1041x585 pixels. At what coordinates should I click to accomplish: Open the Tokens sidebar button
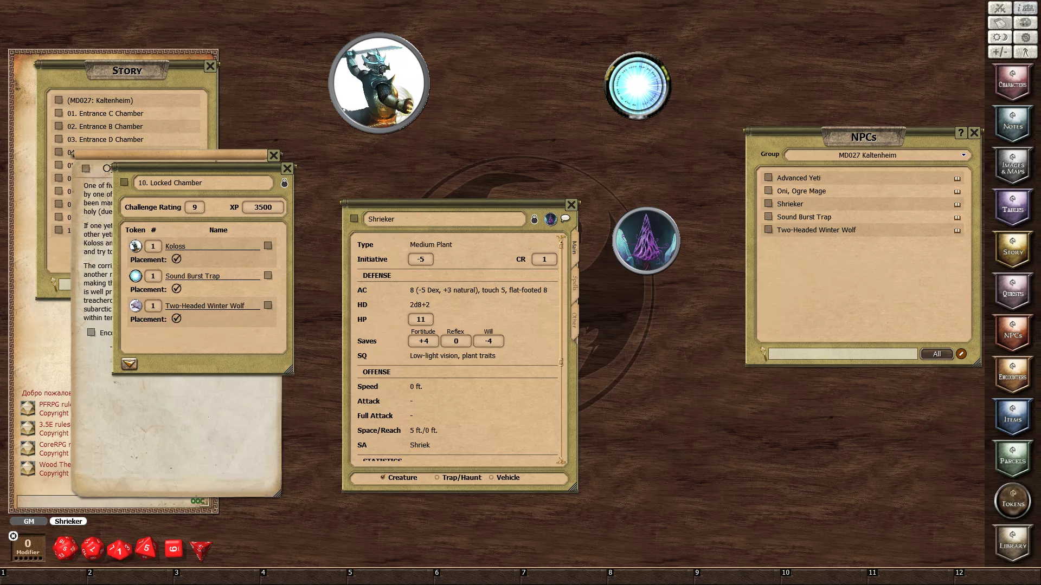coord(1012,502)
